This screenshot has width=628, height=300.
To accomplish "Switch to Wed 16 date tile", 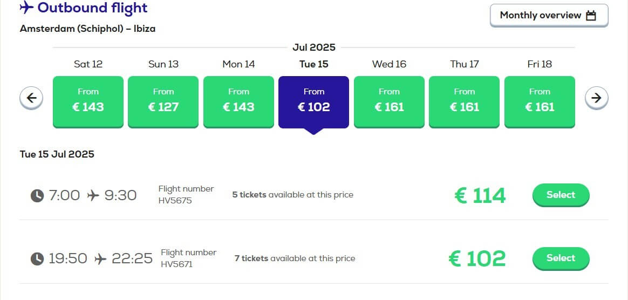I will pyautogui.click(x=389, y=102).
